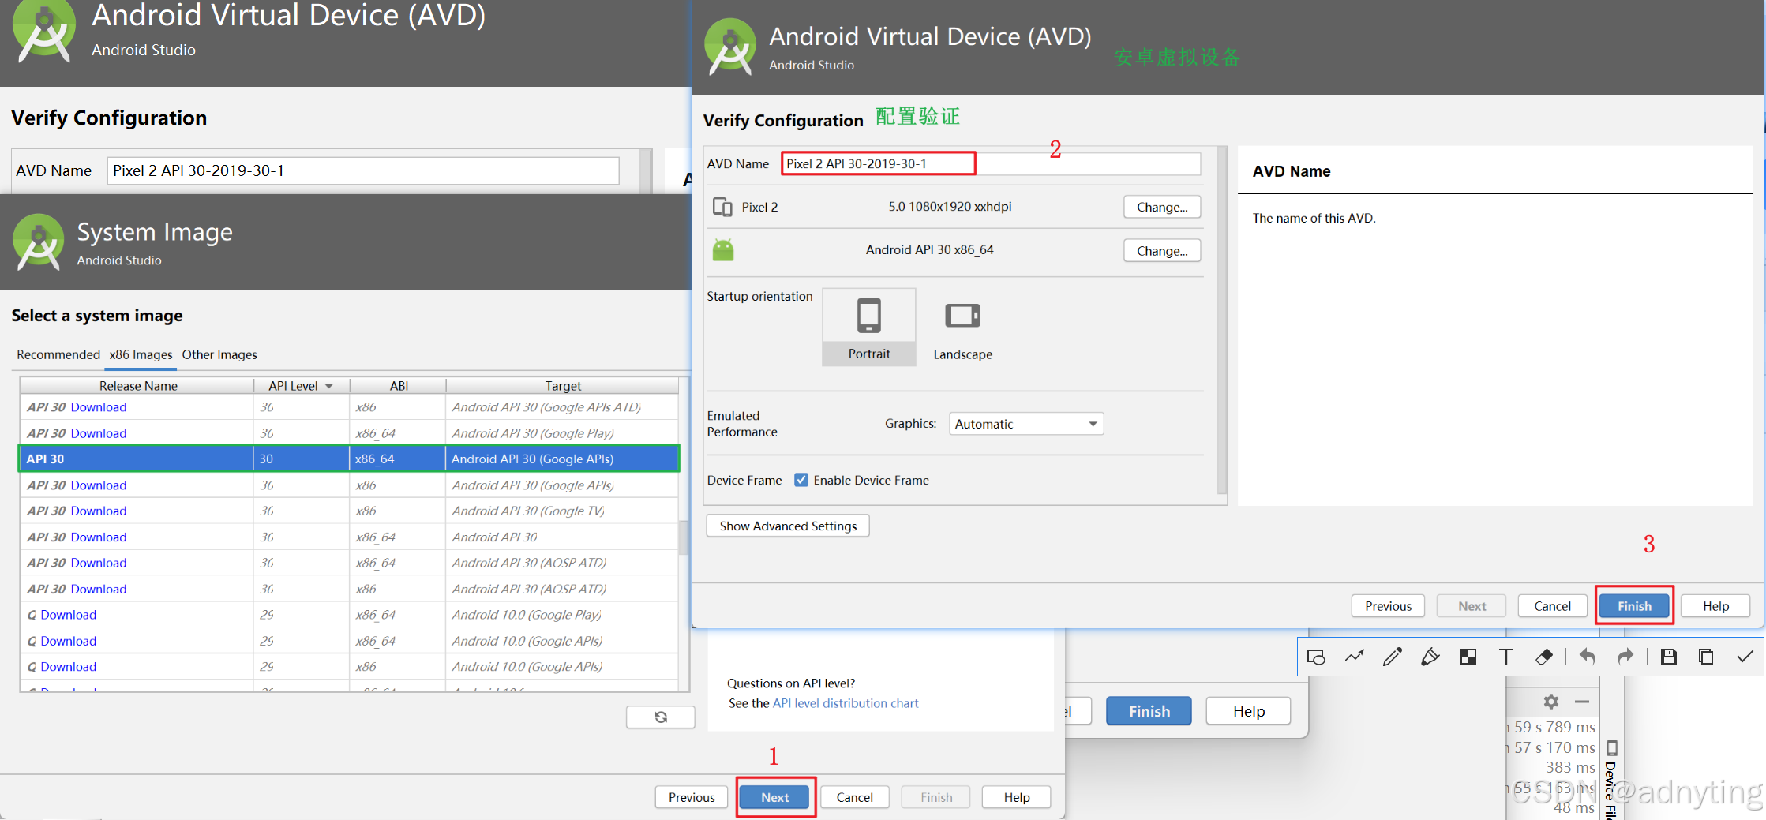Click Next in System Image dialog
This screenshot has width=1766, height=820.
pyautogui.click(x=775, y=797)
